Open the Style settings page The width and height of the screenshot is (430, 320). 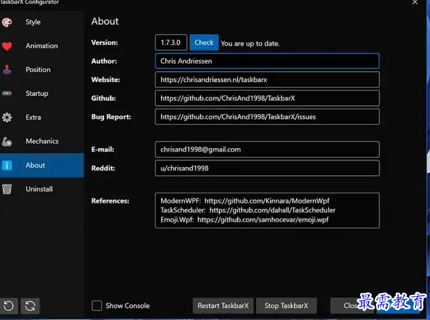[42, 22]
